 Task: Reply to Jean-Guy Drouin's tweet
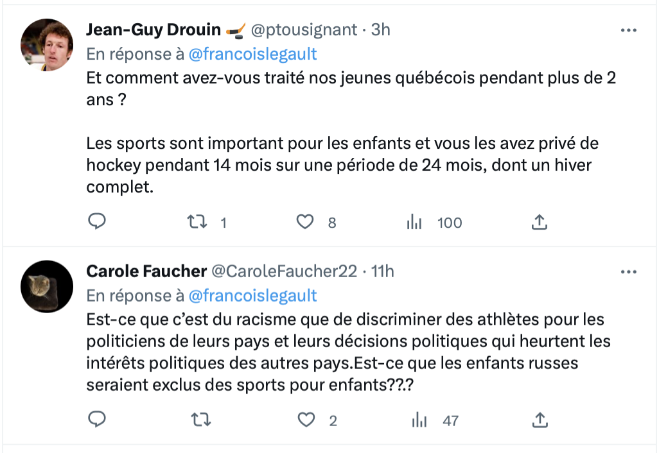[x=96, y=222]
